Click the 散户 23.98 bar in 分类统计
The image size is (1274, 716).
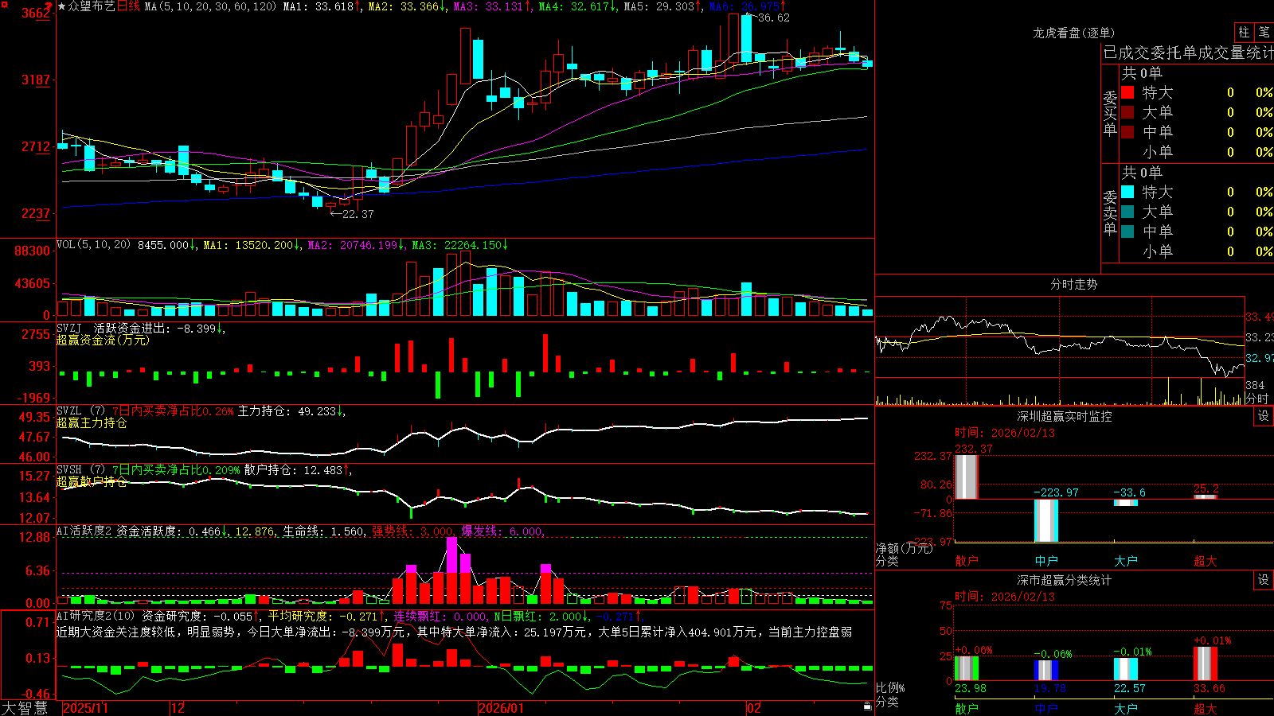tap(966, 668)
